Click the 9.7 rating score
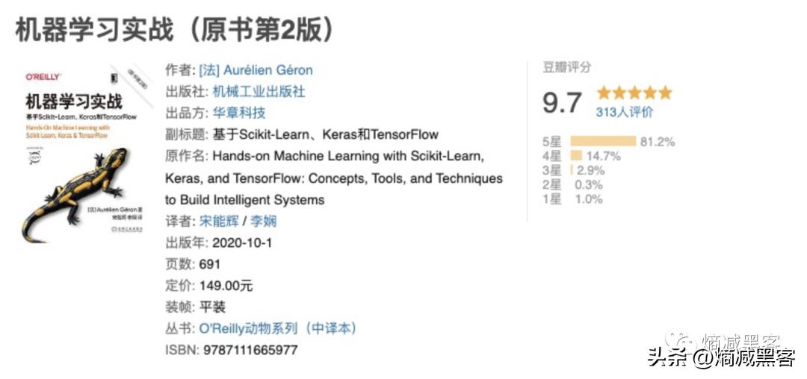Image resolution: width=807 pixels, height=379 pixels. [x=562, y=103]
